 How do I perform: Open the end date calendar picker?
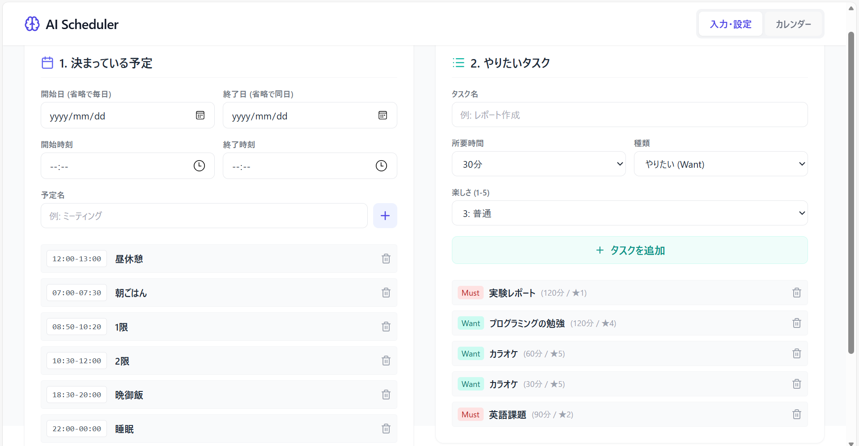click(383, 115)
